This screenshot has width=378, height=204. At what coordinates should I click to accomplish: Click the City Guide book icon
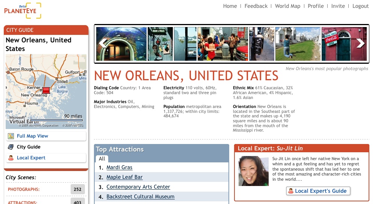[x=11, y=147]
